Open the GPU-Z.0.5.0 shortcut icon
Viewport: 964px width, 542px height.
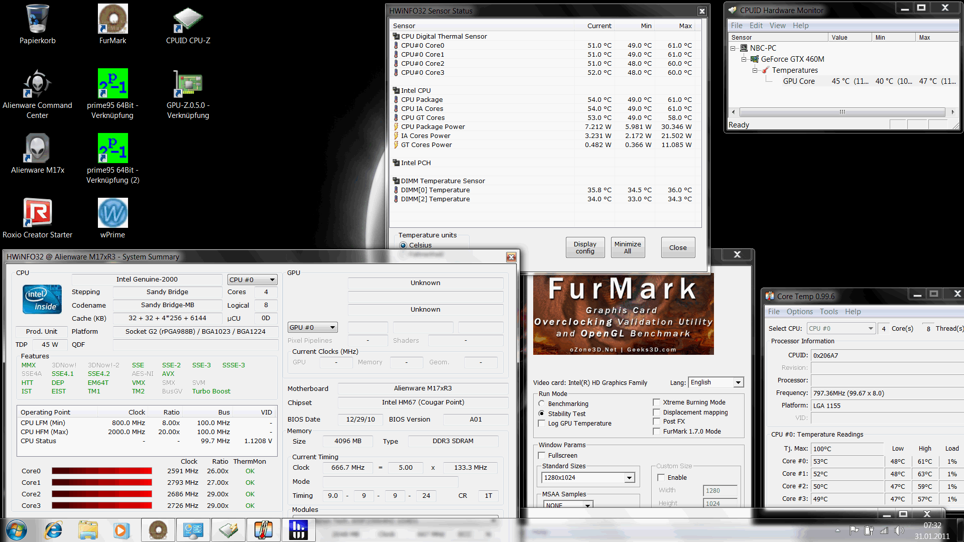(188, 84)
